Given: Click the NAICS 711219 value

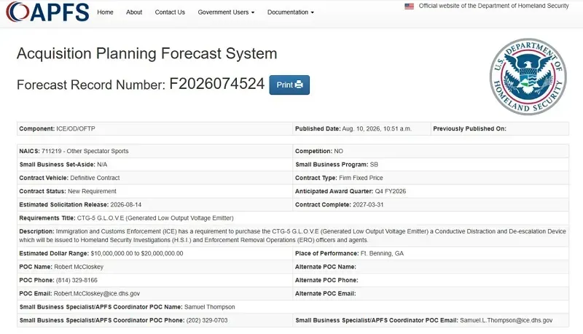Looking at the screenshot, I should pos(85,151).
